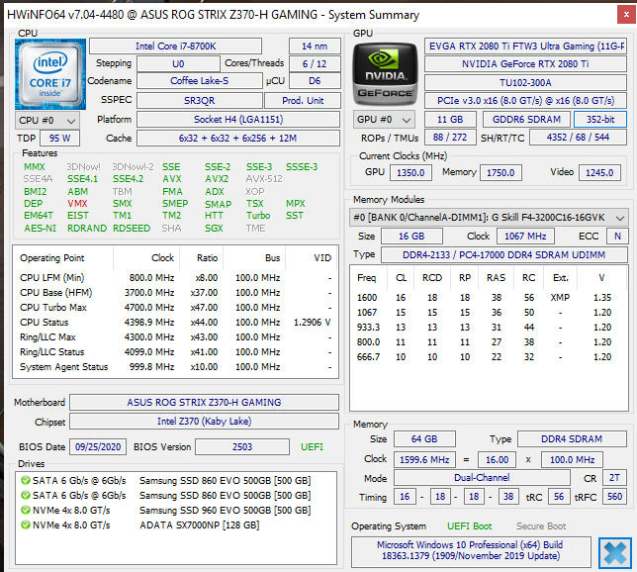Click the CPU Turbo Max row
This screenshot has width=637, height=572.
tap(175, 308)
